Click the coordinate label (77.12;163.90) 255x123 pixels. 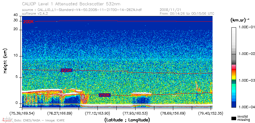click(x=97, y=113)
